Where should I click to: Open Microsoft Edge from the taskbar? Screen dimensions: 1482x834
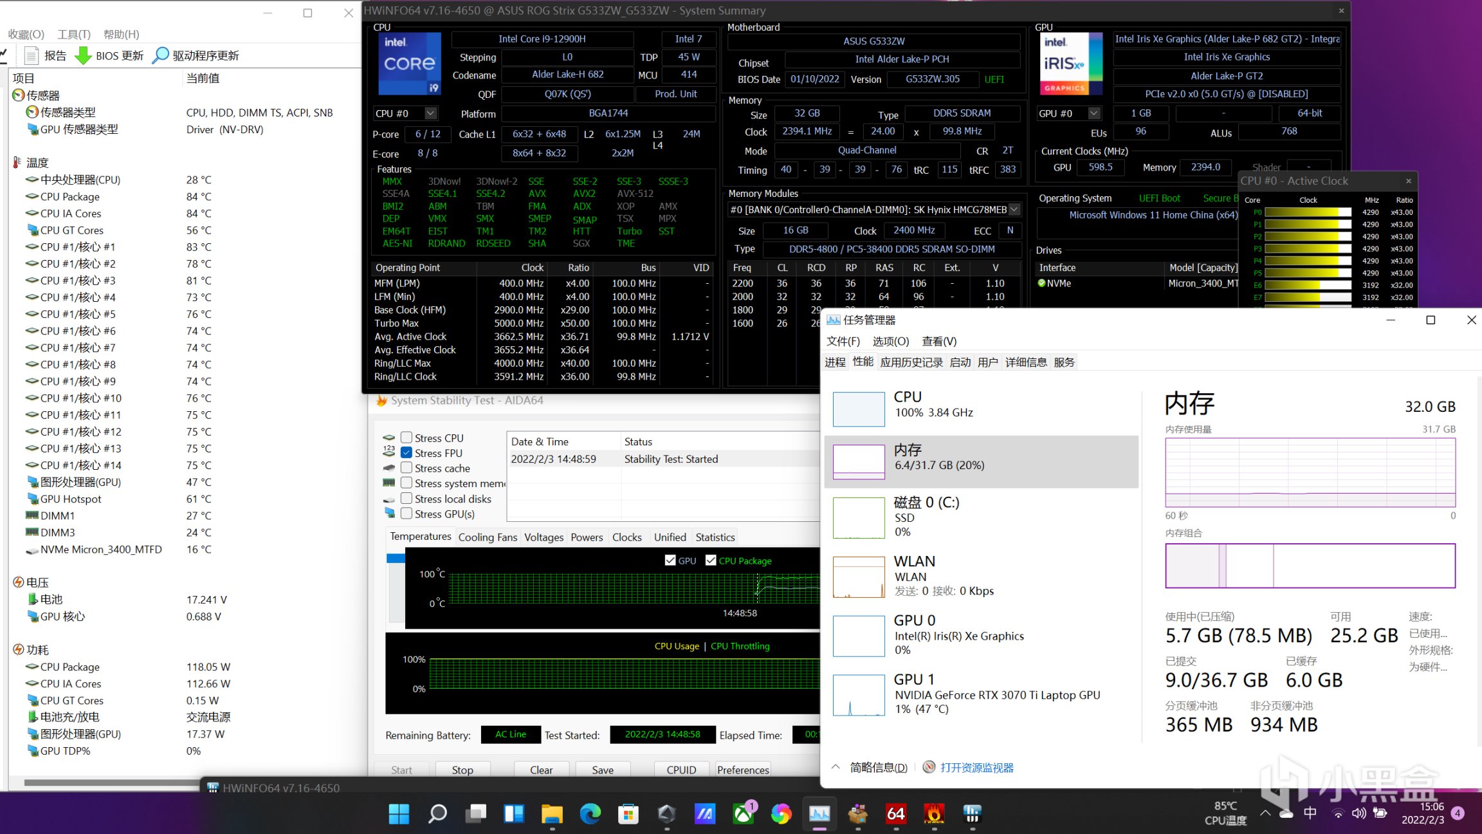click(590, 814)
